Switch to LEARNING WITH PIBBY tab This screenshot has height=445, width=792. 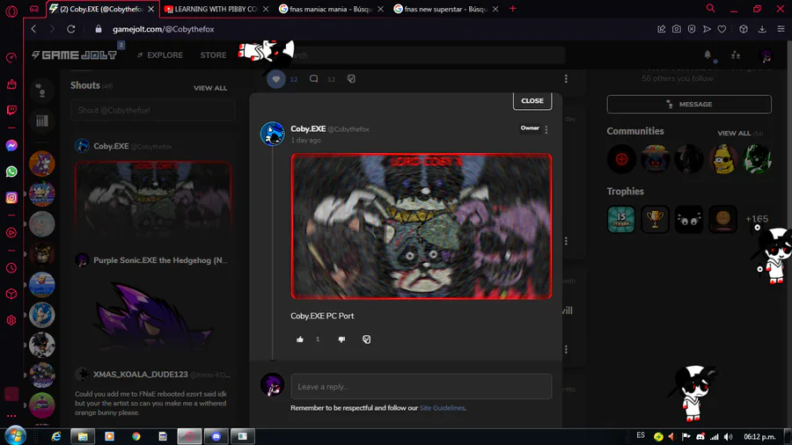pos(216,9)
